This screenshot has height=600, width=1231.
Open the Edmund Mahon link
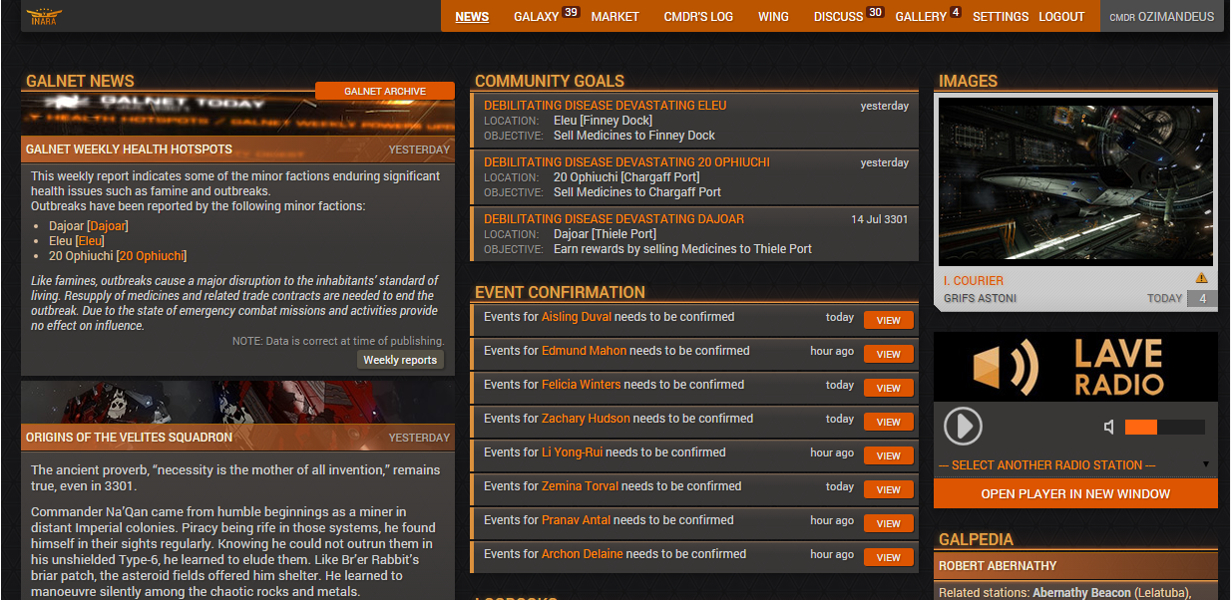(584, 351)
